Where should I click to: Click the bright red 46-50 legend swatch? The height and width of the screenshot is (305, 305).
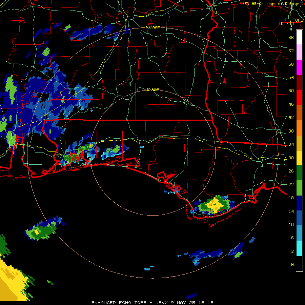299,98
